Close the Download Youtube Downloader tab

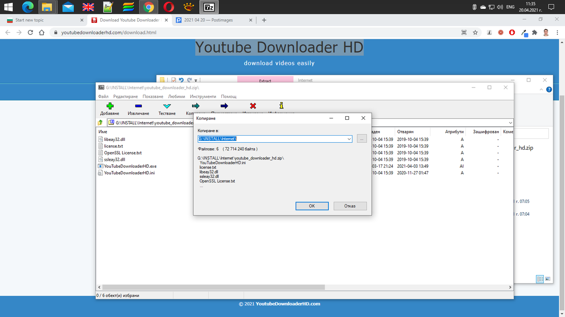[x=166, y=20]
